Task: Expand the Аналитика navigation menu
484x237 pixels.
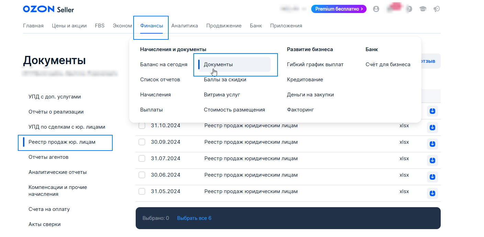Action: click(x=184, y=26)
